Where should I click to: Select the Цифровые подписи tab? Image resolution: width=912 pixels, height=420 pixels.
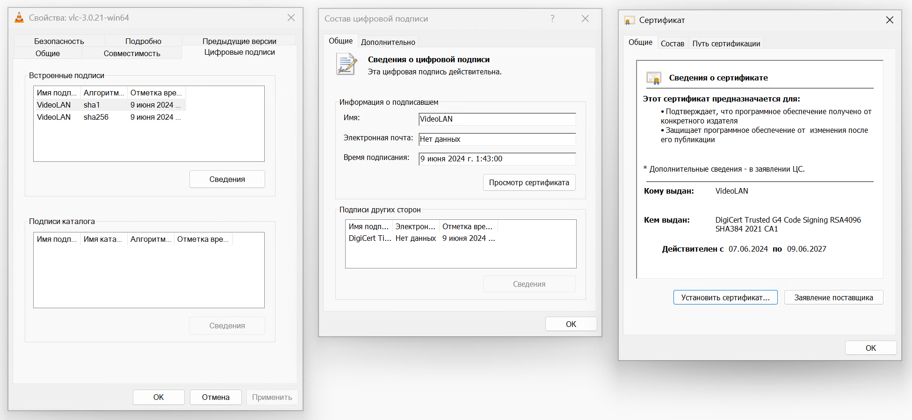[x=239, y=52]
